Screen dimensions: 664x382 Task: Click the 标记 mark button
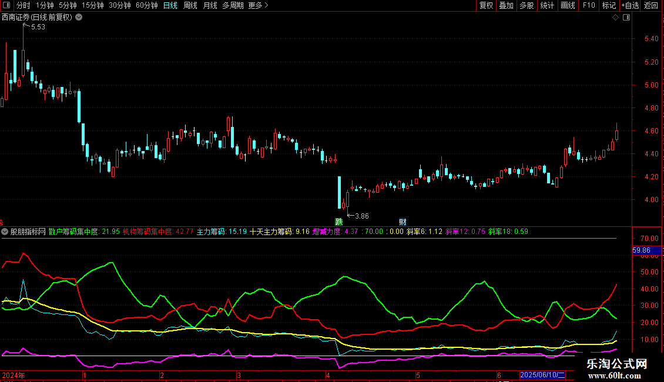(609, 5)
